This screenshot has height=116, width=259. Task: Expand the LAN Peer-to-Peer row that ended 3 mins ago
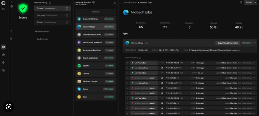pos(127,98)
